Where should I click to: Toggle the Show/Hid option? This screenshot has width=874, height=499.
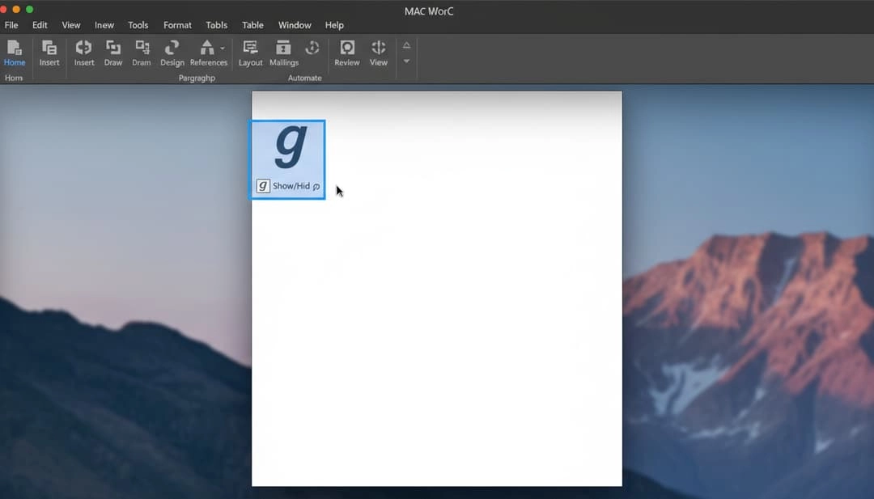click(x=291, y=186)
